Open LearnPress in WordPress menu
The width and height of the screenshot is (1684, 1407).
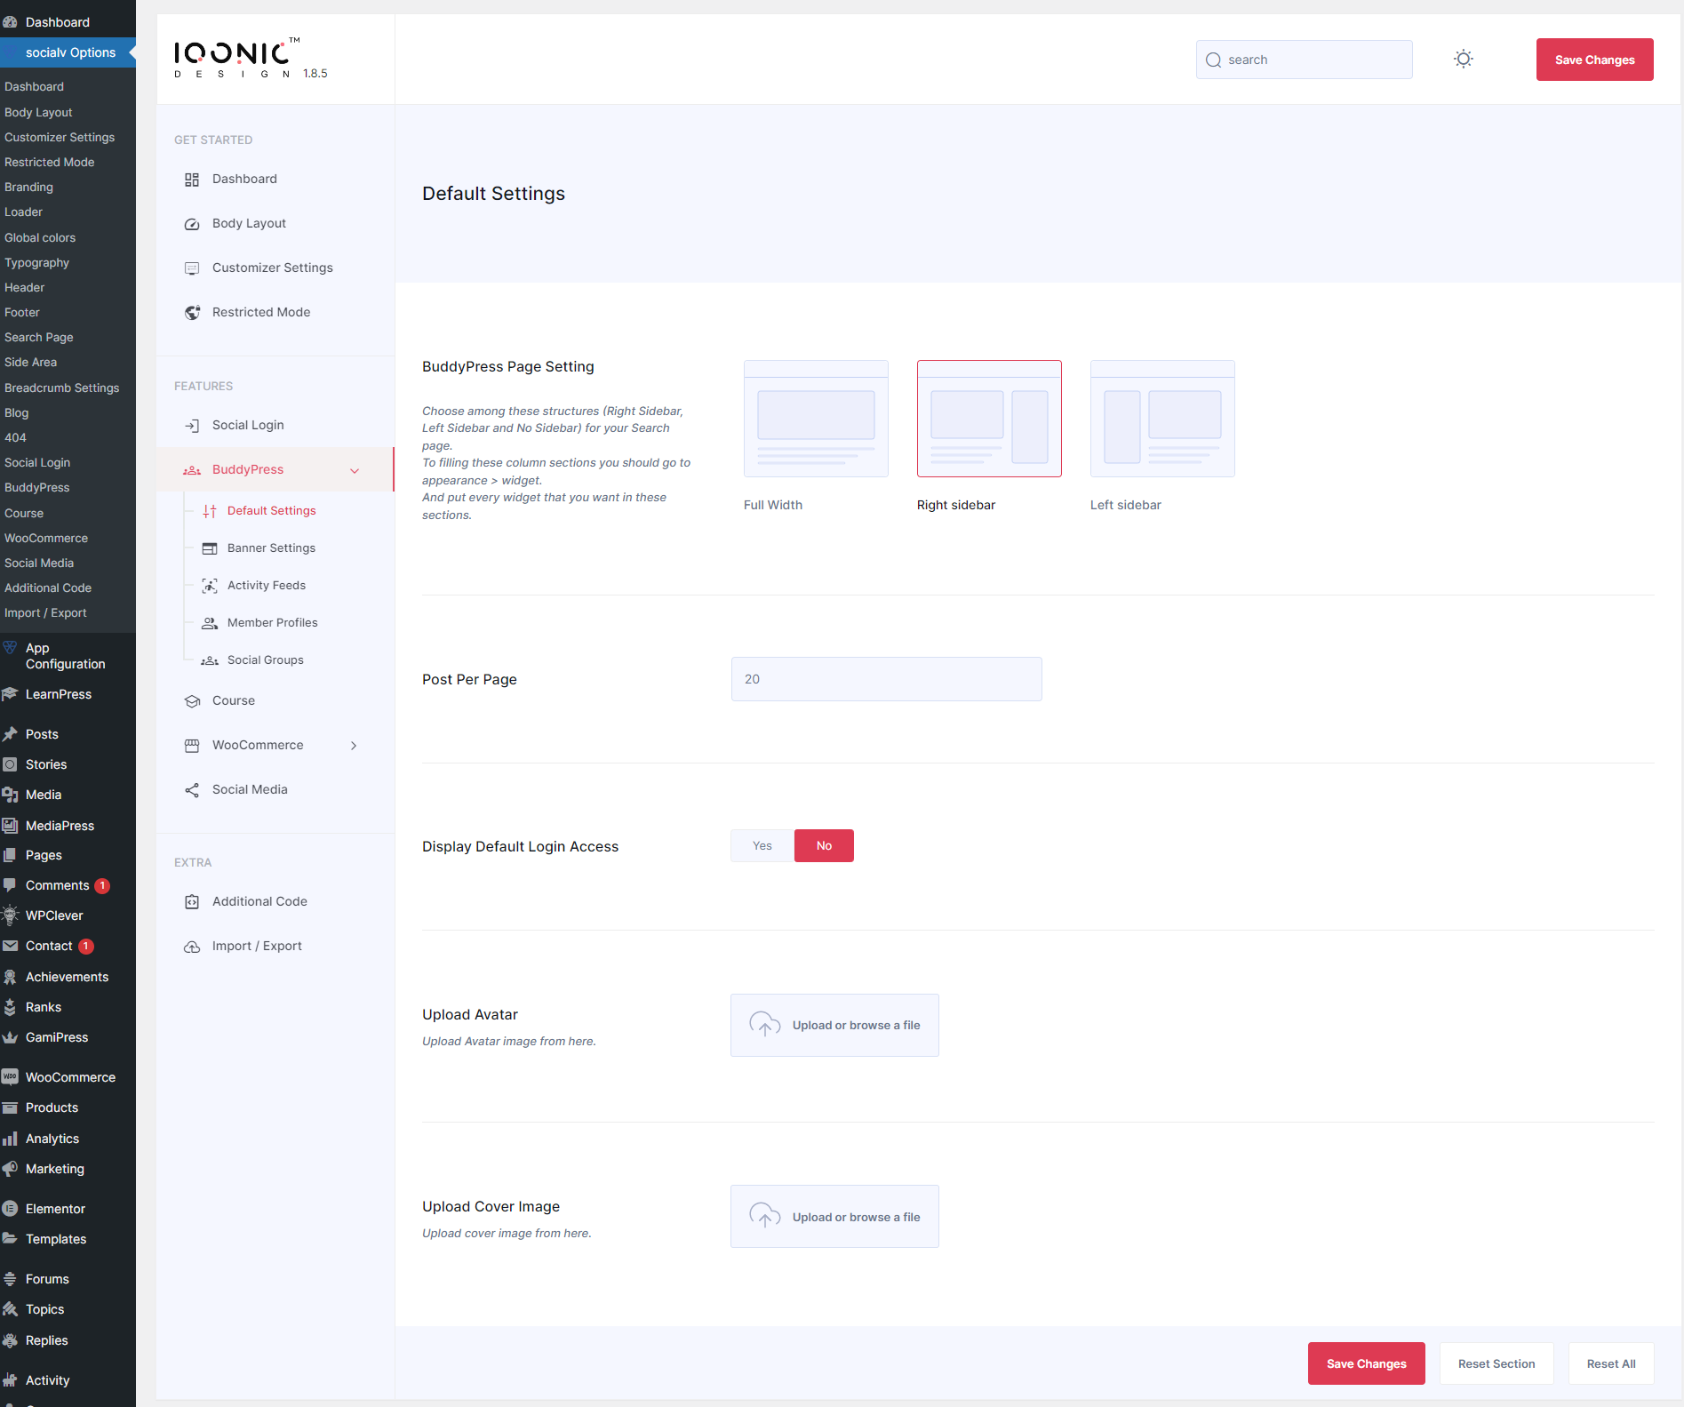(59, 694)
